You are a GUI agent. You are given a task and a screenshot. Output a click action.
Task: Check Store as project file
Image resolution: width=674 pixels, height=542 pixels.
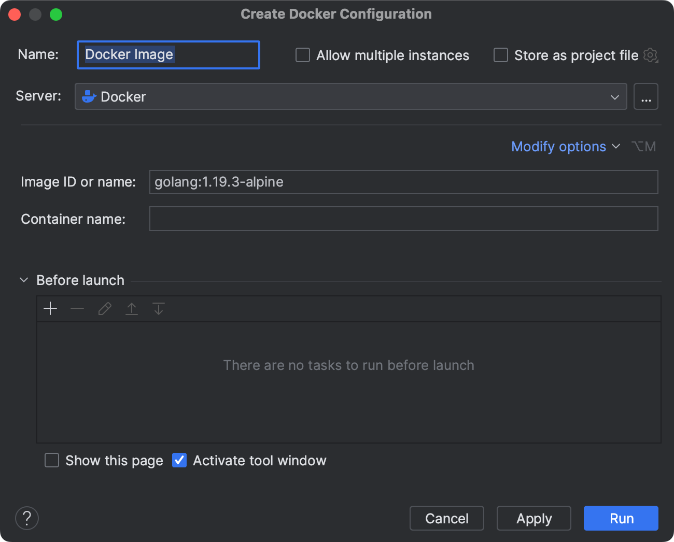pyautogui.click(x=500, y=54)
